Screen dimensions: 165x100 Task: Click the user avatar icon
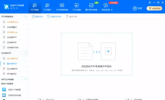[135, 8]
